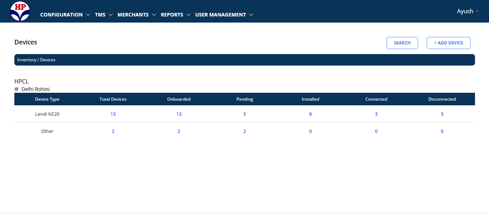
Task: Expand the Ayush user account dropdown
Action: (x=468, y=11)
